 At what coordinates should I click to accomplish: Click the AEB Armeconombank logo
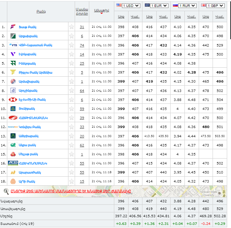[x=13, y=163]
